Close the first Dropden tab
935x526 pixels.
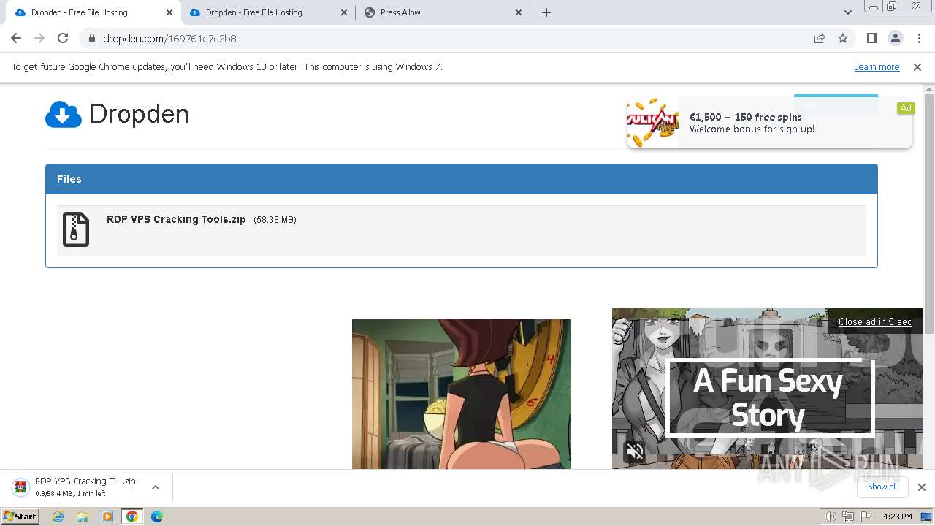pyautogui.click(x=169, y=12)
